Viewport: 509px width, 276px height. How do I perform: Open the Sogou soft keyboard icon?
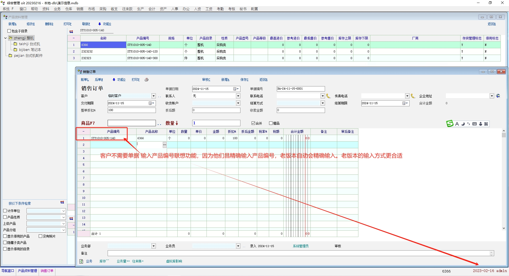coord(475,124)
